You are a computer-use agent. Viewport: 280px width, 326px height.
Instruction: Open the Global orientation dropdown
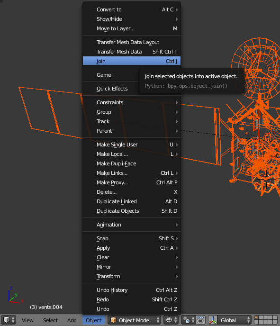234,320
